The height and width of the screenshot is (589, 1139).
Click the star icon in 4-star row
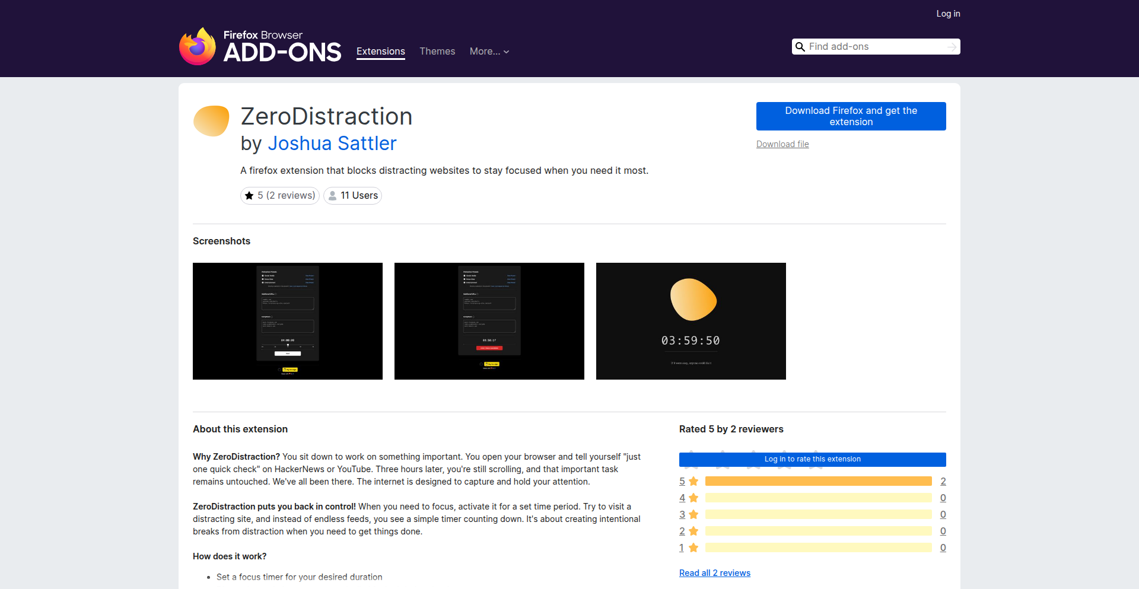click(x=693, y=498)
